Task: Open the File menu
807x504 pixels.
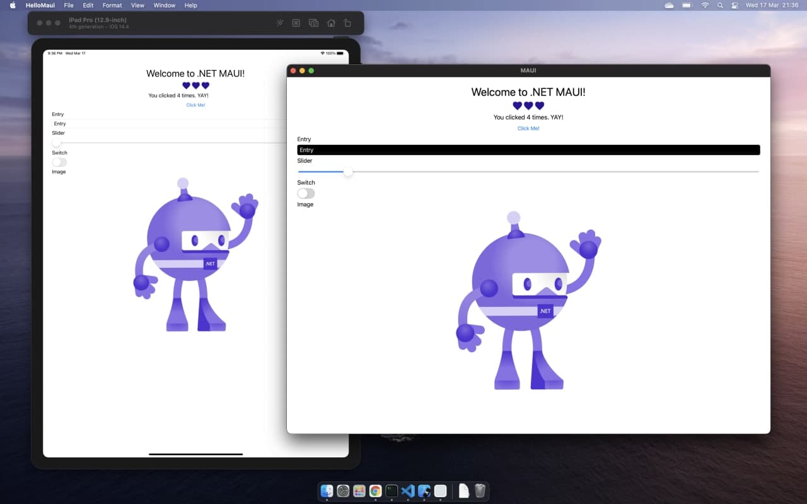Action: (69, 5)
